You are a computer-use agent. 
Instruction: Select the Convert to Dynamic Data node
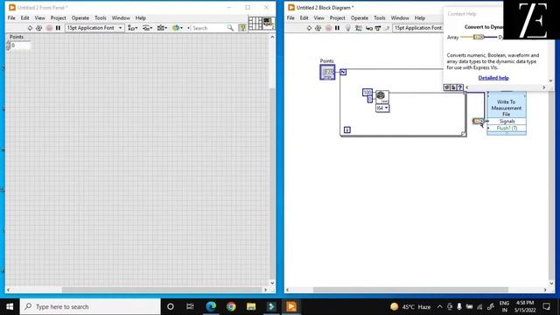[x=478, y=122]
